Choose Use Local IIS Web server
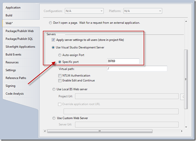Image resolution: width=196 pixels, height=141 pixels. coord(54,89)
